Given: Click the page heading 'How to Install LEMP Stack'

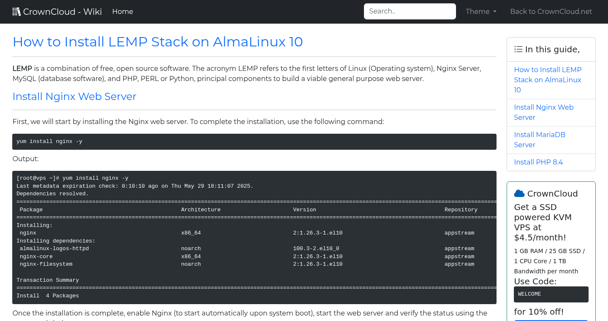Looking at the screenshot, I should point(157,42).
